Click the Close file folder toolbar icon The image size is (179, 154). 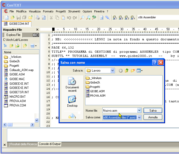[x=31, y=18]
